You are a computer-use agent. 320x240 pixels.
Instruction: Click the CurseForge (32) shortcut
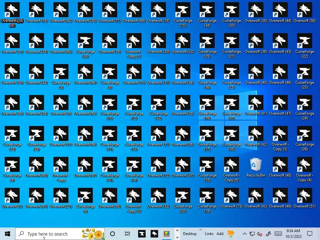click(x=158, y=107)
